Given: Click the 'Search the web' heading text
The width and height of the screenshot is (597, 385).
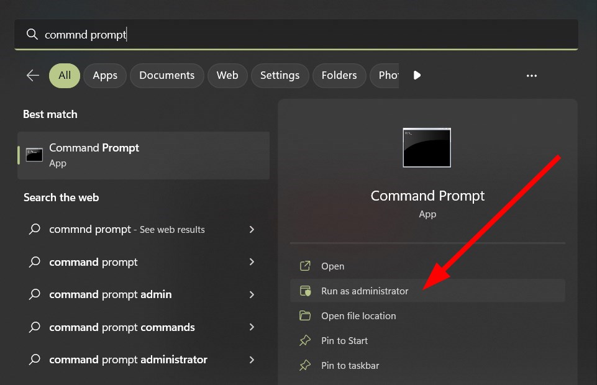Looking at the screenshot, I should coord(62,197).
